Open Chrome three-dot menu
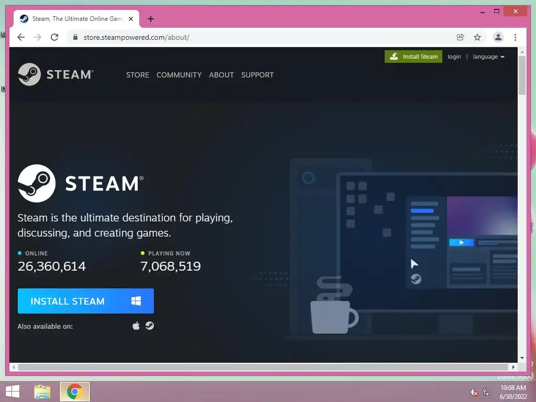 click(x=515, y=37)
